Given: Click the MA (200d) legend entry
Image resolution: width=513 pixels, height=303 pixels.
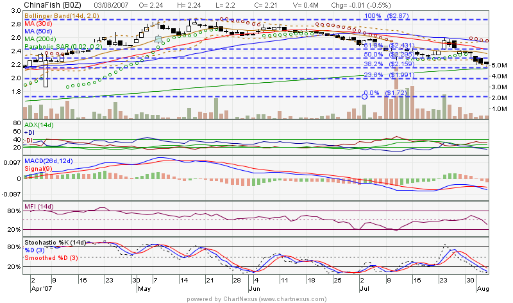Looking at the screenshot, I should click(x=42, y=40).
